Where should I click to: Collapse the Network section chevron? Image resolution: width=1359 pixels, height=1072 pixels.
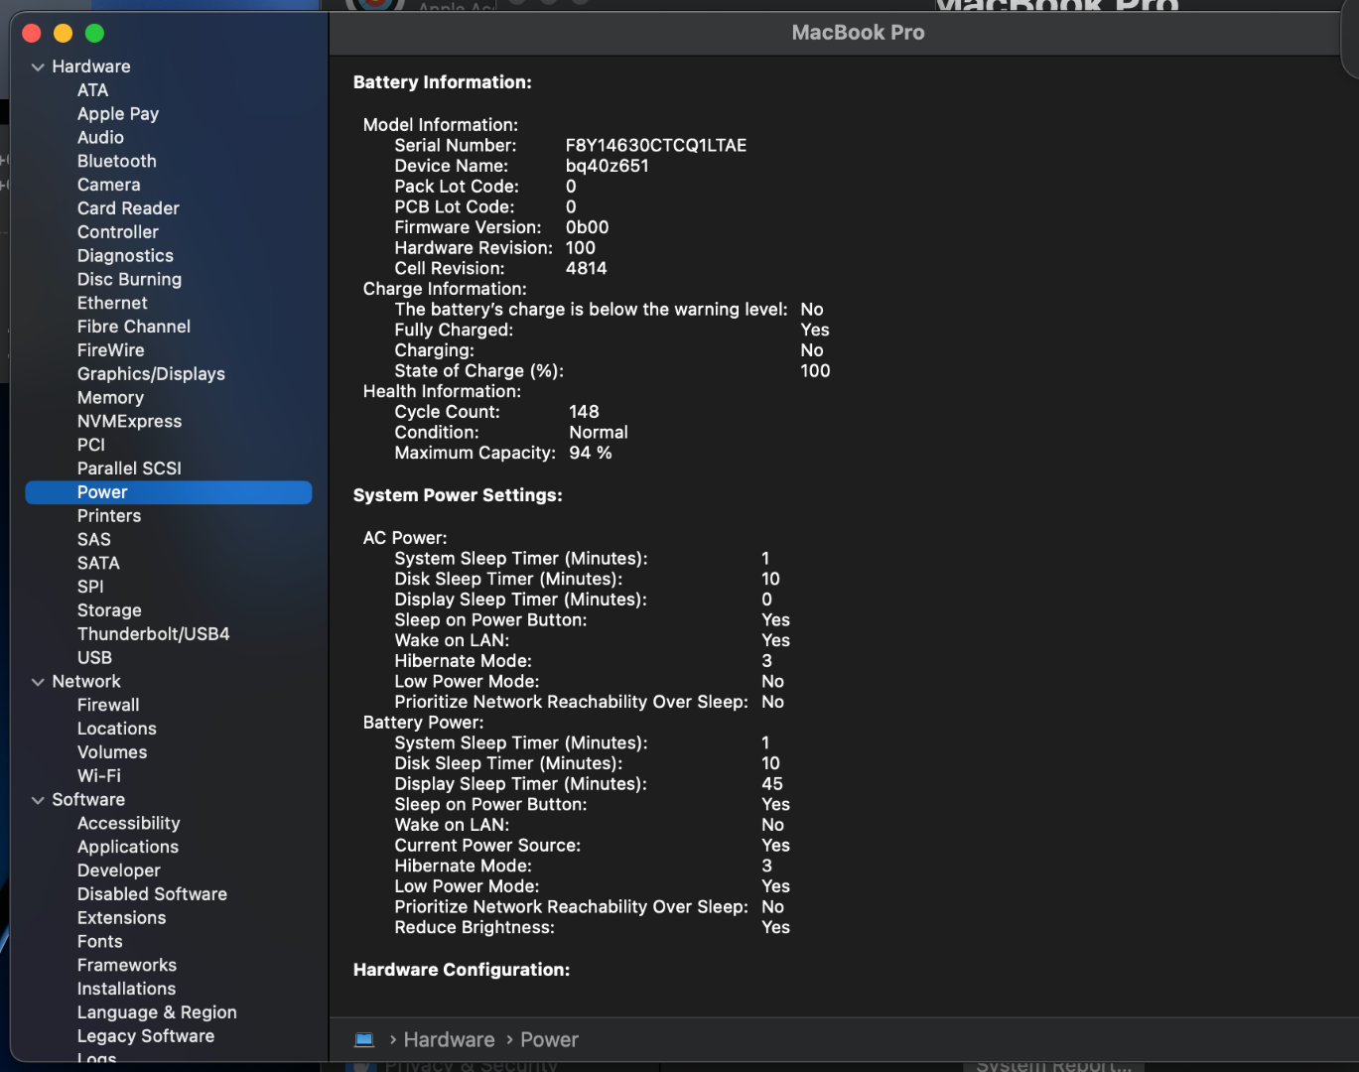point(38,682)
